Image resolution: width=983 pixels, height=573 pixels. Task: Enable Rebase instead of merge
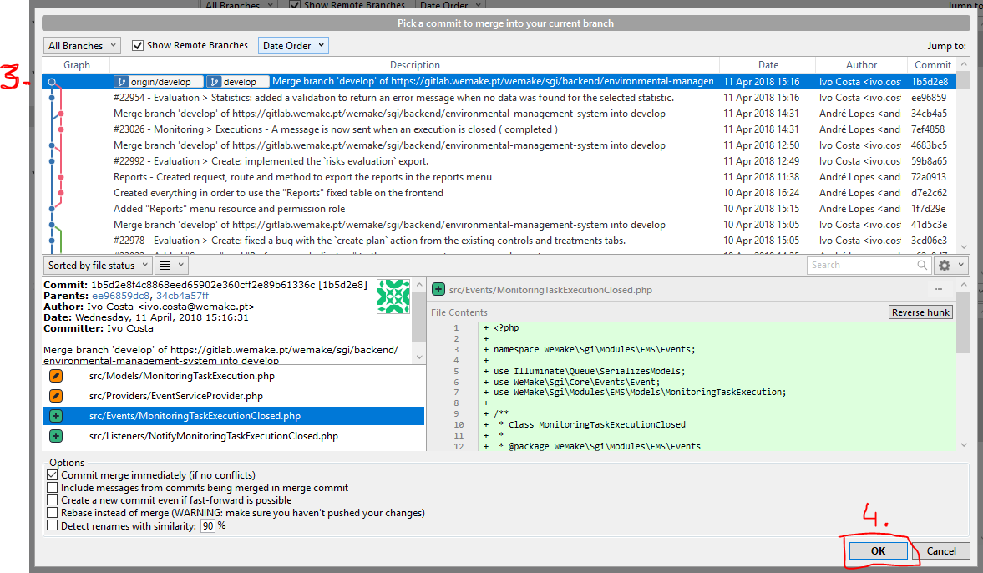coord(53,513)
